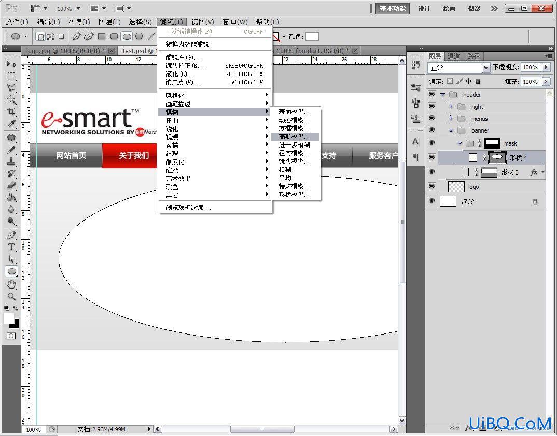
Task: Show more workspaces double arrow
Action: (x=494, y=8)
